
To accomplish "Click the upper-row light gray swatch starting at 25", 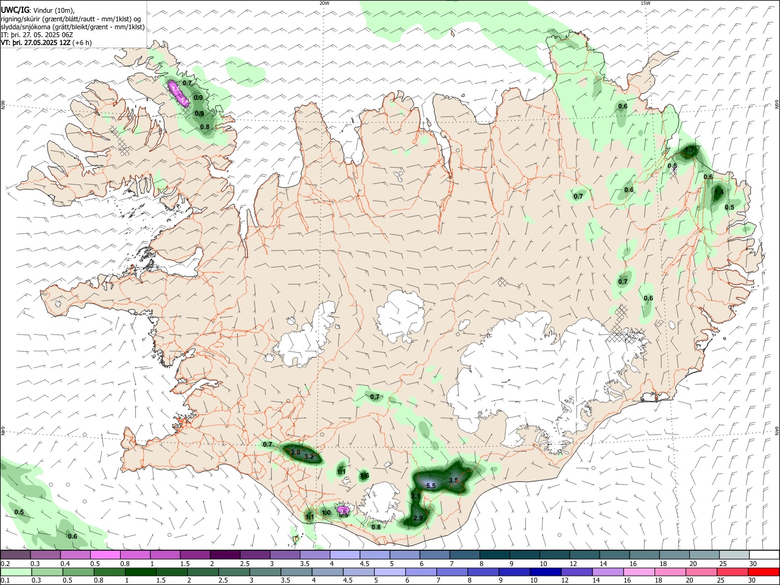I will pos(734,555).
